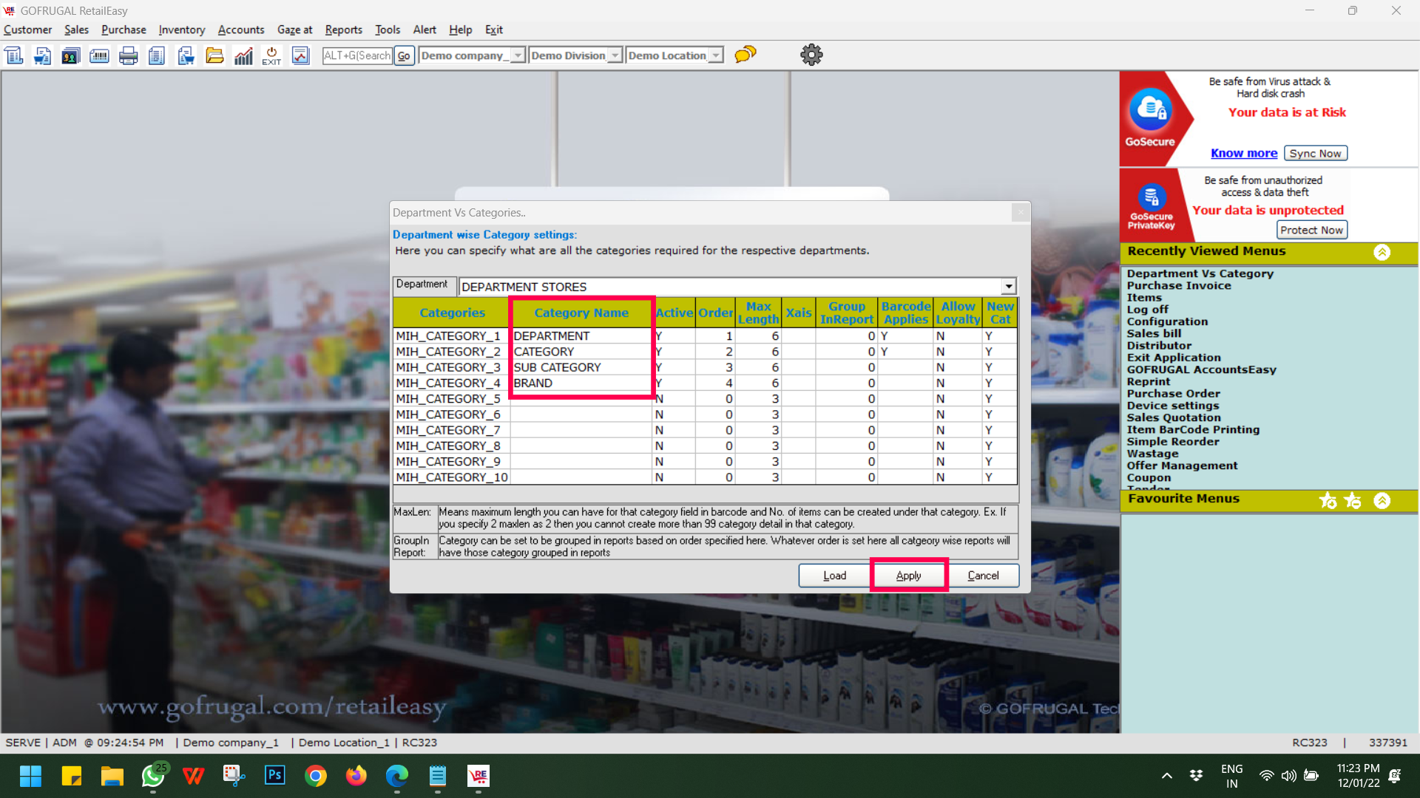This screenshot has width=1420, height=798.
Task: Toggle New Cat cell for MIH_CATEGORY_10
Action: [999, 477]
